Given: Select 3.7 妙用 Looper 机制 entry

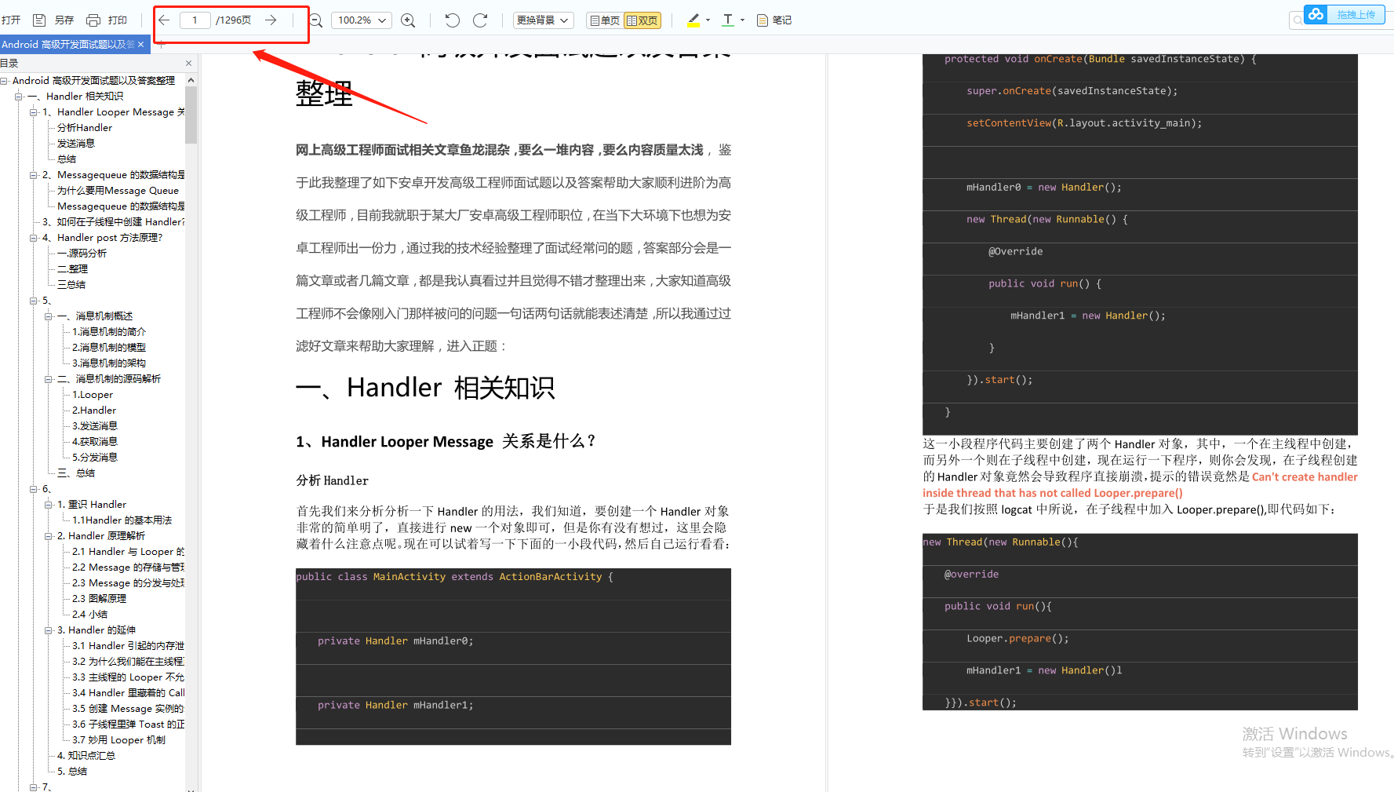Looking at the screenshot, I should (118, 739).
